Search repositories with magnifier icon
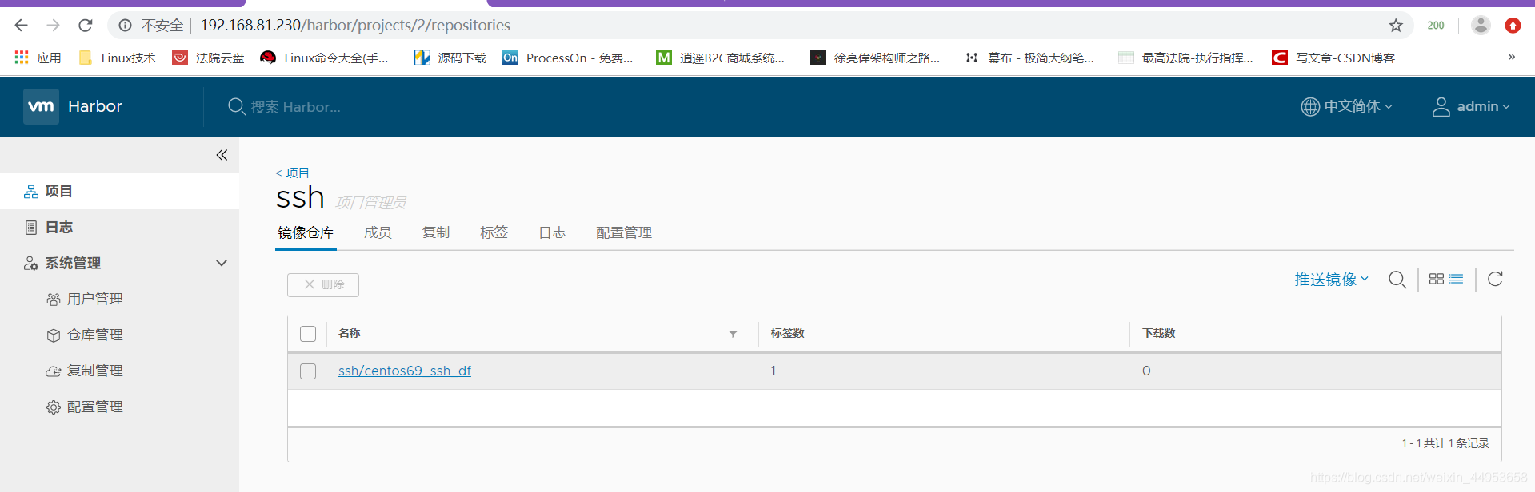This screenshot has height=492, width=1535. coord(1397,280)
